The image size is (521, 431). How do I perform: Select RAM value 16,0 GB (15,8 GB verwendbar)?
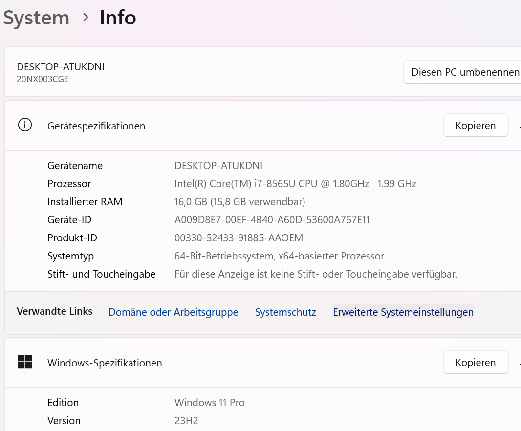pos(239,202)
